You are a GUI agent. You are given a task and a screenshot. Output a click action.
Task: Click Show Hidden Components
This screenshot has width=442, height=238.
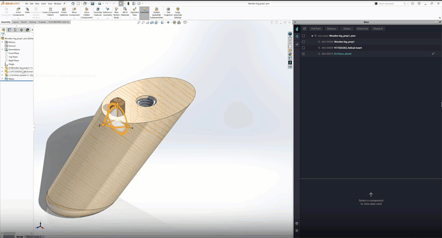[87, 13]
